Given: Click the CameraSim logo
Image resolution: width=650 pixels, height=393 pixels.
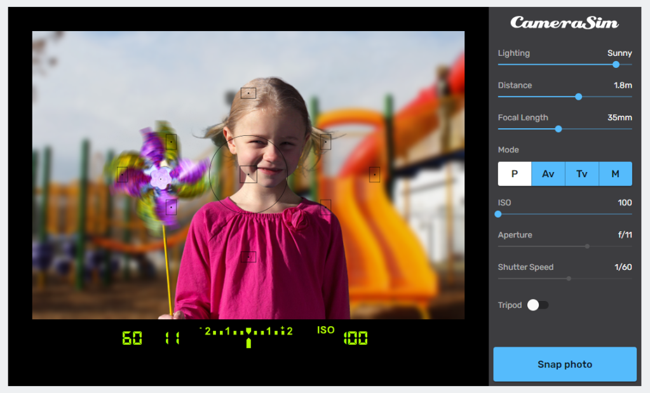Looking at the screenshot, I should (564, 23).
